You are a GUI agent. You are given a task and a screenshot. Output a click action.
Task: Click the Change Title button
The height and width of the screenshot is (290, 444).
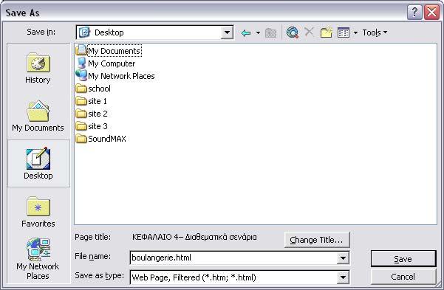point(317,240)
